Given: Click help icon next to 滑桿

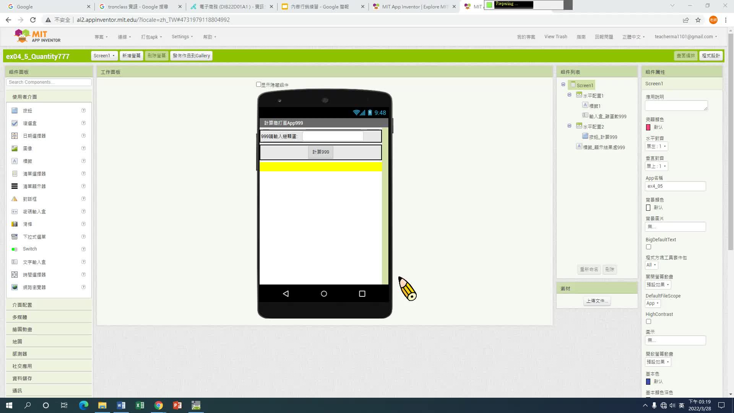Looking at the screenshot, I should pos(83,224).
